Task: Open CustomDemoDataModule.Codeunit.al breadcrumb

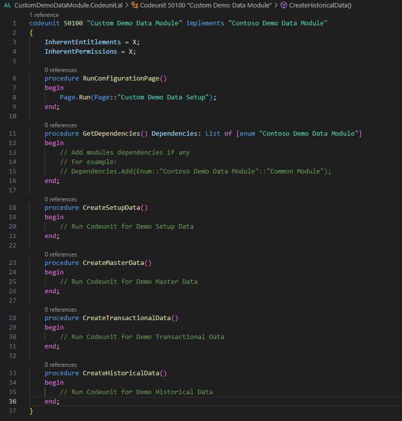Action: pos(69,5)
